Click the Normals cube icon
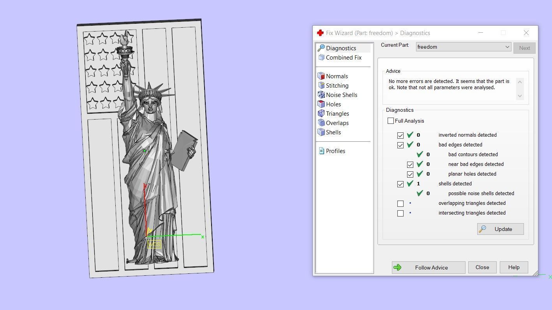Viewport: 552px width, 310px height. [x=321, y=76]
